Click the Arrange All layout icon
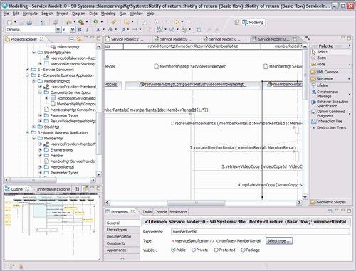The height and width of the screenshot is (271, 356). pos(160,30)
